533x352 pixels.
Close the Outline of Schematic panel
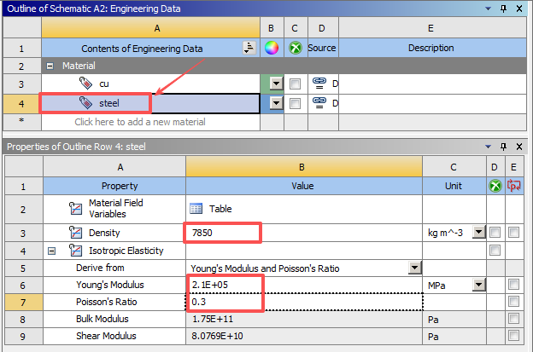pos(519,9)
